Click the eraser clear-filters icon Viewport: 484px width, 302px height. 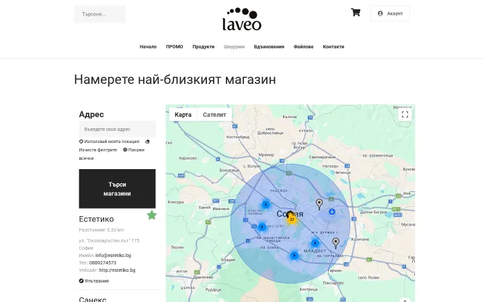coord(147,142)
